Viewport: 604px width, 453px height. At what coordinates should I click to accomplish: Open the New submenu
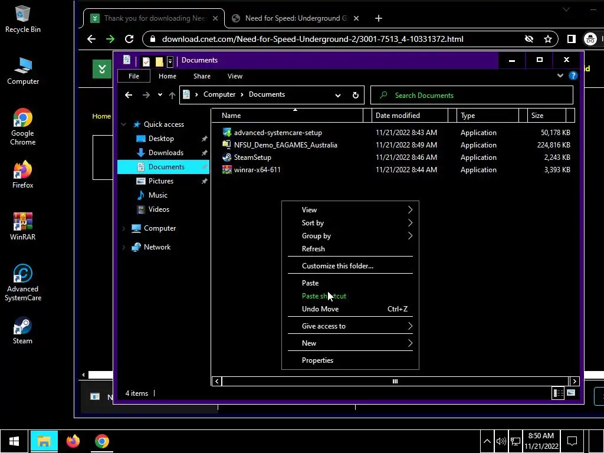click(350, 343)
